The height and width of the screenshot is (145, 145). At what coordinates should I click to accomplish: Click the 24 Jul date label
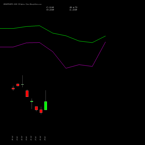click(31, 138)
